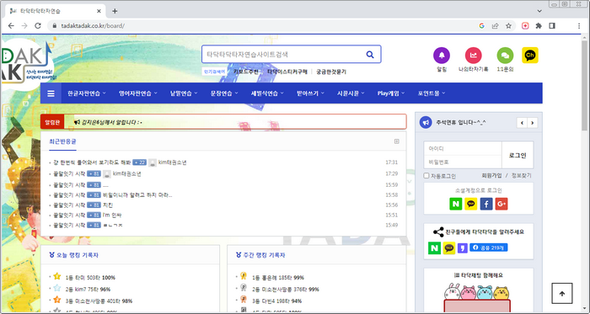590x314 pixels.
Task: Click the 타닥이스티커구매 keyword link
Action: 287,72
